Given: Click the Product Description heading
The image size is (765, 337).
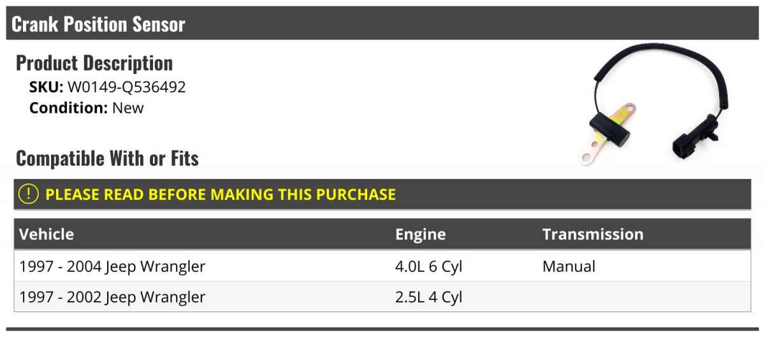Looking at the screenshot, I should click(94, 63).
